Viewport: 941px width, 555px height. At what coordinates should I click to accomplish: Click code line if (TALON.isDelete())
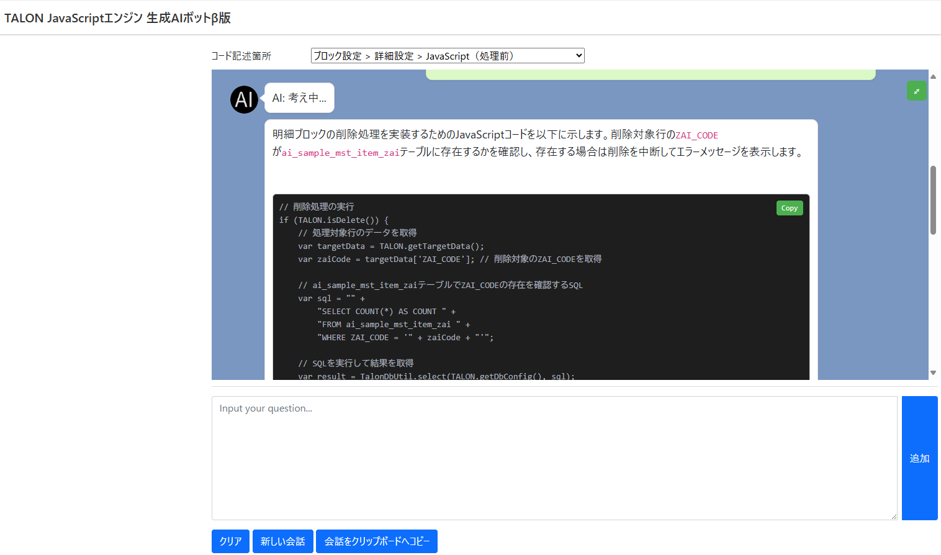[x=334, y=220]
